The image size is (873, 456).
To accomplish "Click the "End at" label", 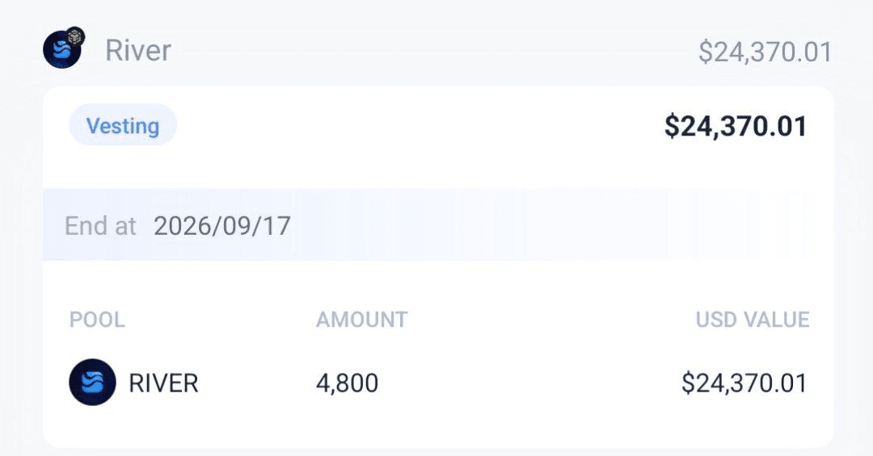I will tap(101, 225).
